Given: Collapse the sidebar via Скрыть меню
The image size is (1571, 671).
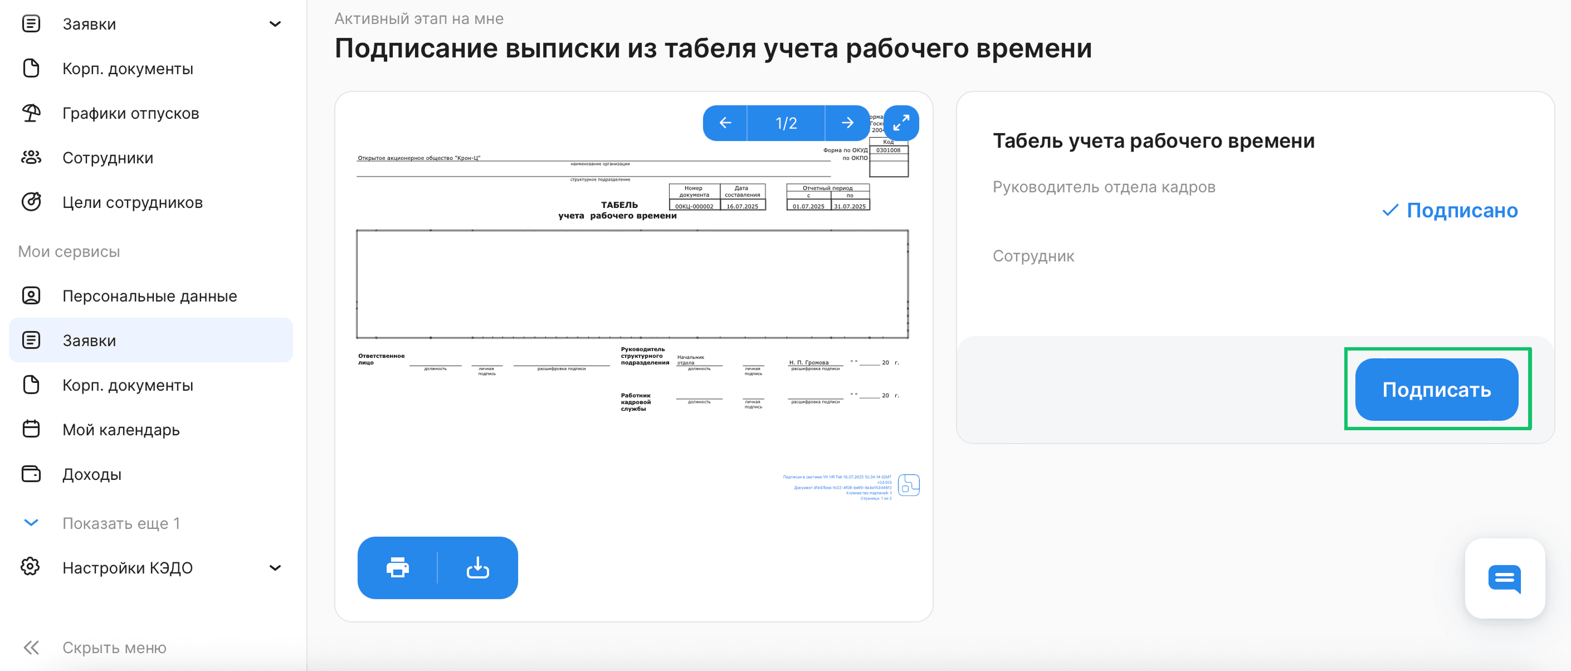Looking at the screenshot, I should coord(115,648).
